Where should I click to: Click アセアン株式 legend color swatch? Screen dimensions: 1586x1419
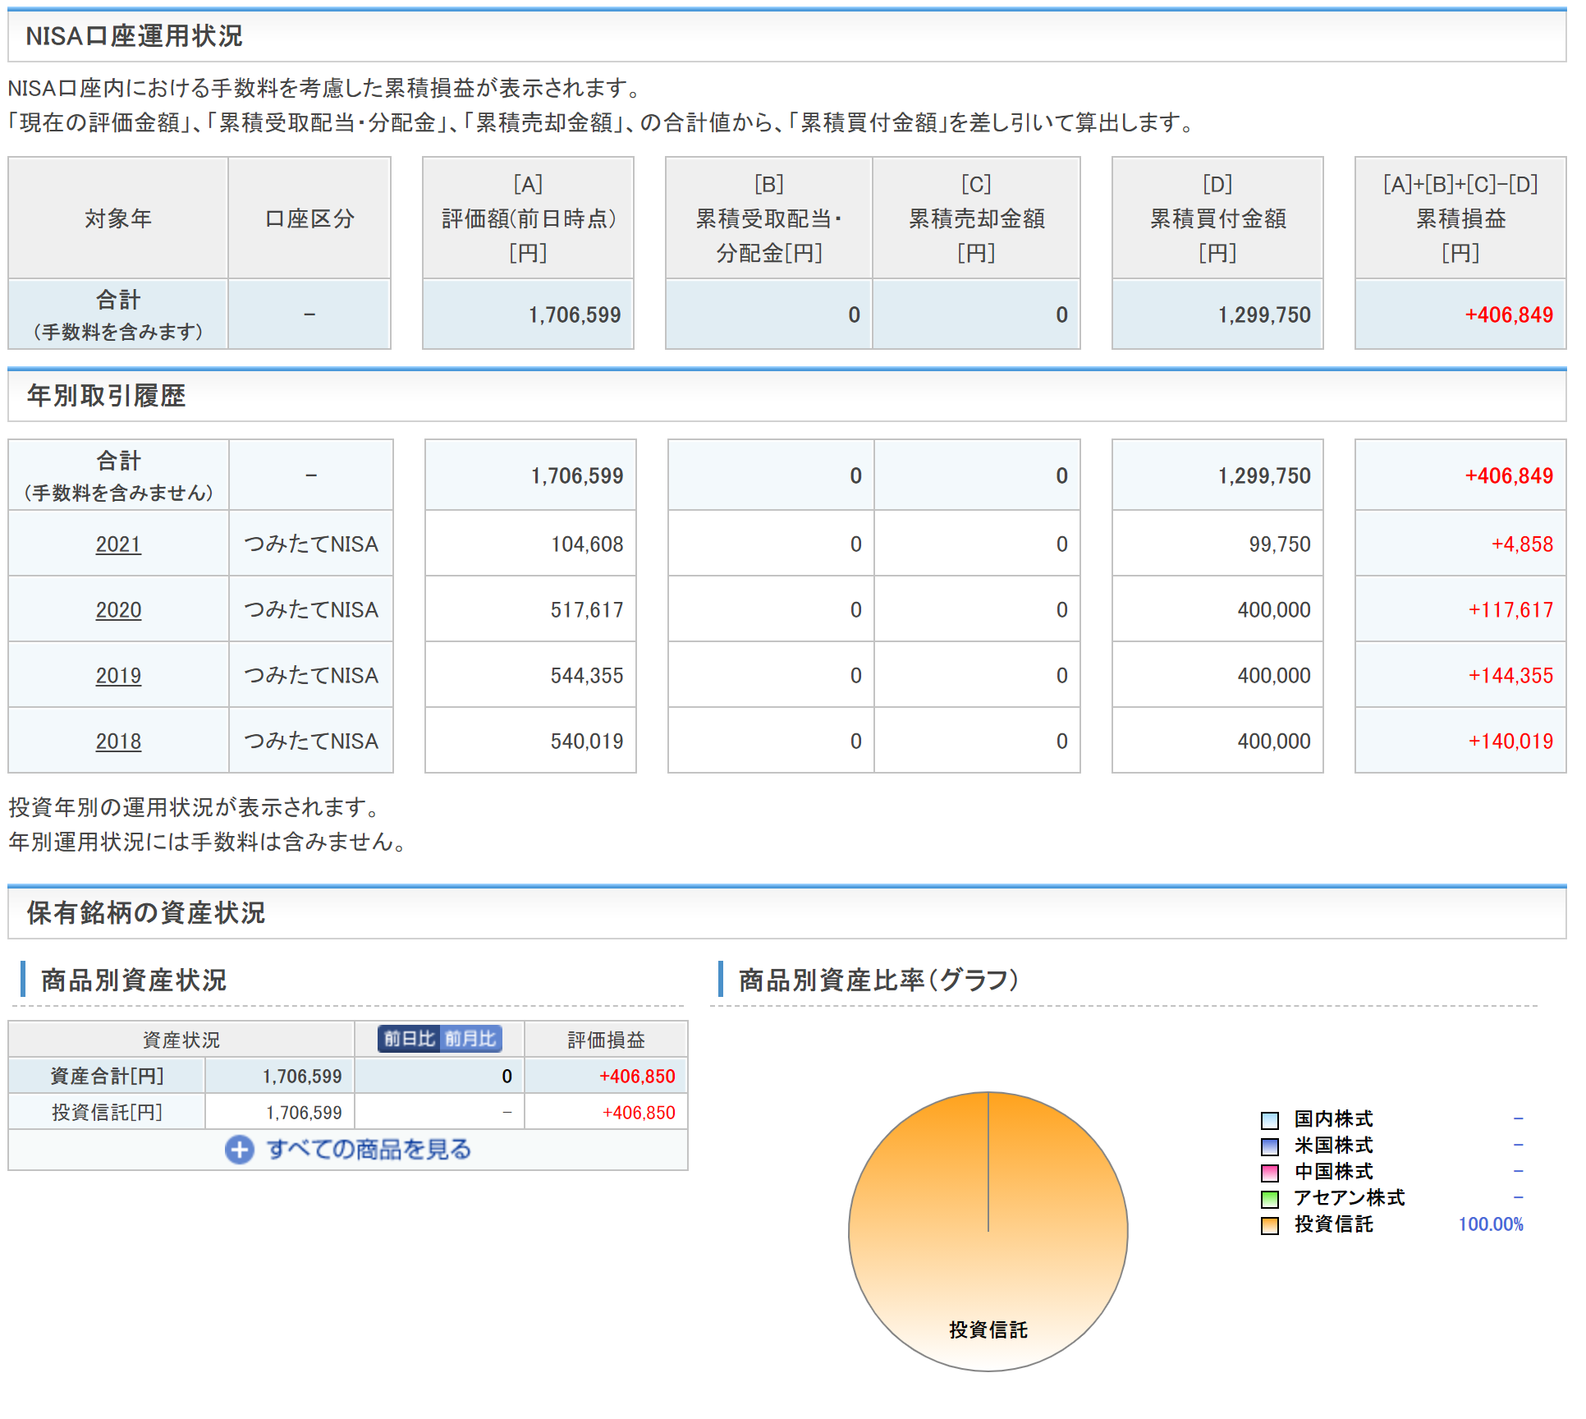pyautogui.click(x=1269, y=1199)
